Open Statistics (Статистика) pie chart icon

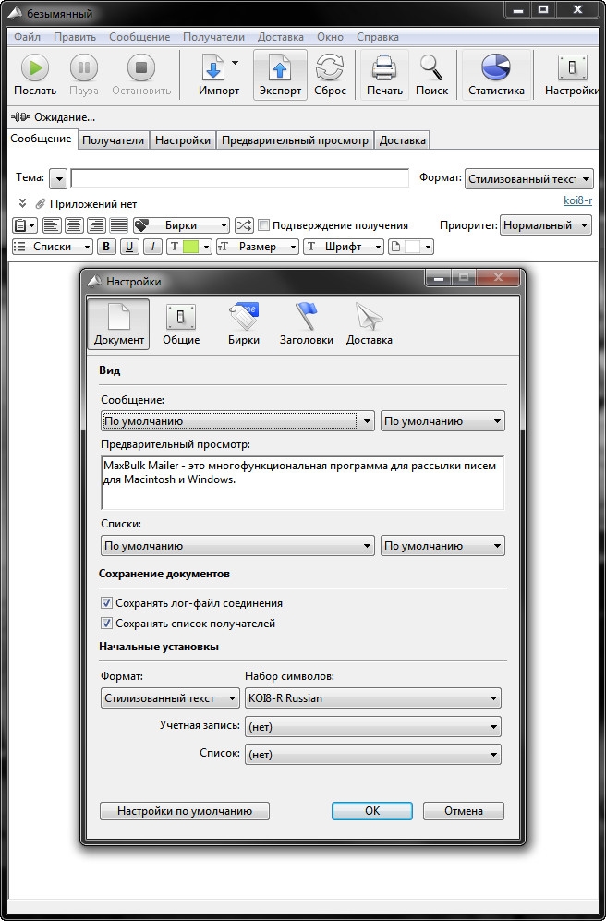[x=496, y=69]
